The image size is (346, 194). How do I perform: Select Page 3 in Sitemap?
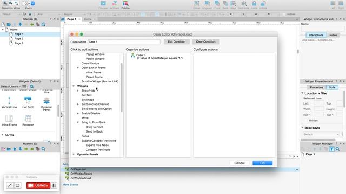click(19, 43)
